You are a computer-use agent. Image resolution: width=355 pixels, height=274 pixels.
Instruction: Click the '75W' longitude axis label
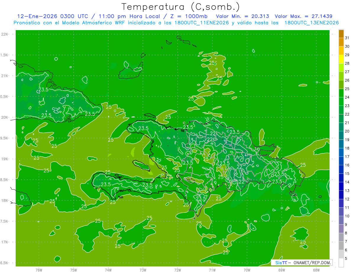[74, 270]
